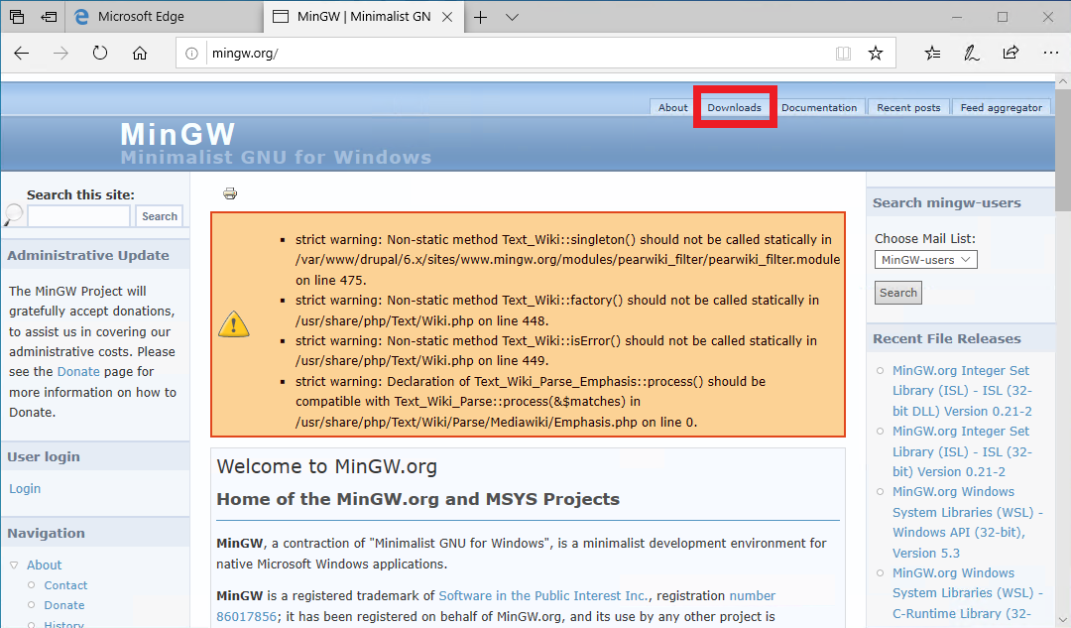
Task: Collapse the About navigation tree arrow
Action: 14,565
